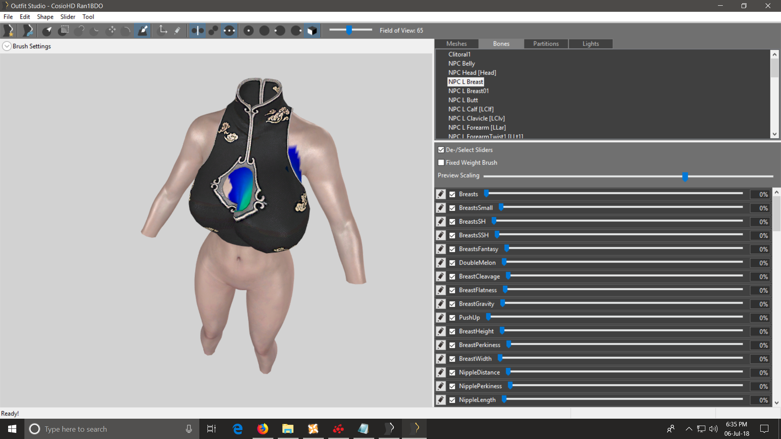Viewport: 781px width, 439px height.
Task: Select NPC Belly bone in list
Action: coord(461,63)
